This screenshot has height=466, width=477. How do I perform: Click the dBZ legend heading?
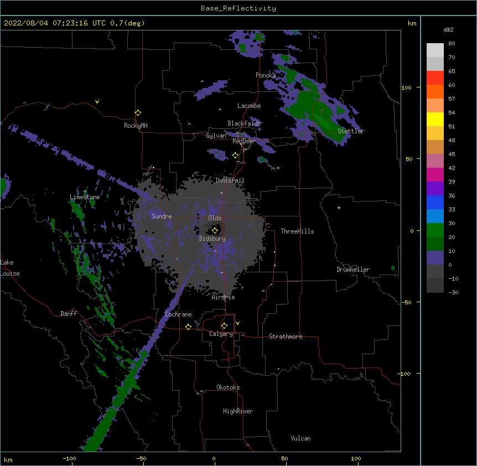[448, 30]
